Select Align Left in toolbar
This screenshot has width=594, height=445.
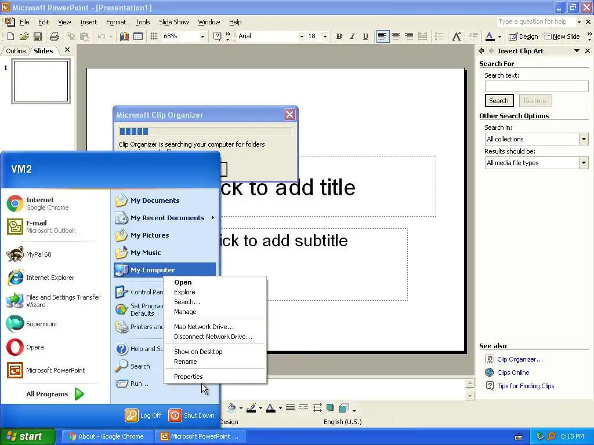pyautogui.click(x=383, y=37)
